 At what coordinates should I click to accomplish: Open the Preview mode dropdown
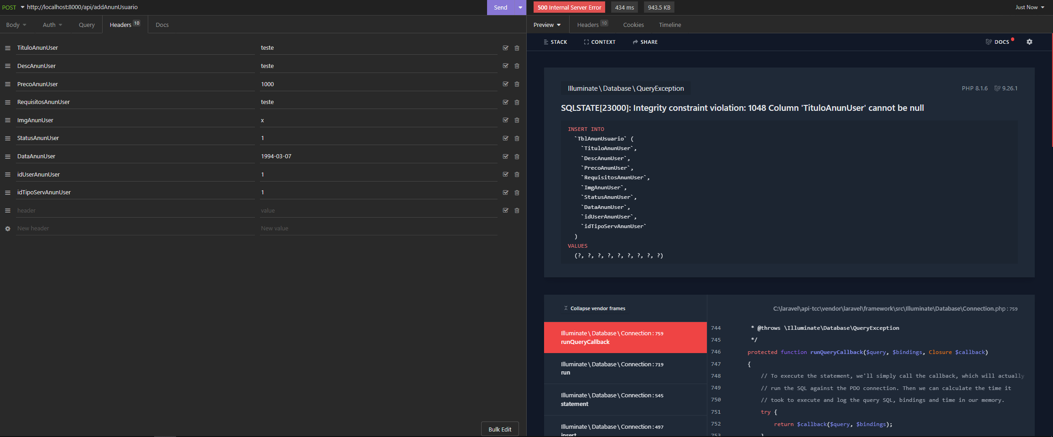point(547,25)
